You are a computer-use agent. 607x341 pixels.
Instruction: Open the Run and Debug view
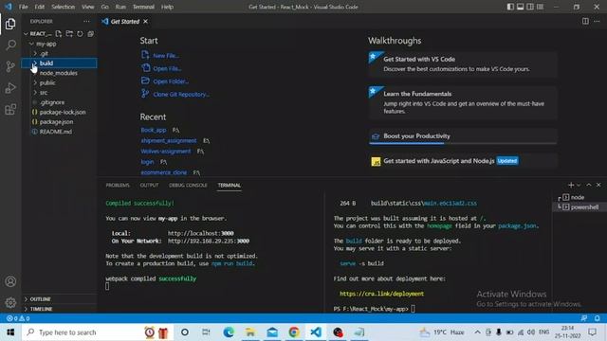(10, 88)
